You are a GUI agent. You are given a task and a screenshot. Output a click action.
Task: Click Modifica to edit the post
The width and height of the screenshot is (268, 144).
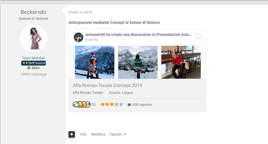coord(98,134)
